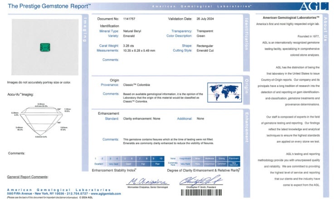Image resolution: width=336 pixels, height=199 pixels.
Task: Click the vertical 'Enhancement' section tab
Action: 246,126
